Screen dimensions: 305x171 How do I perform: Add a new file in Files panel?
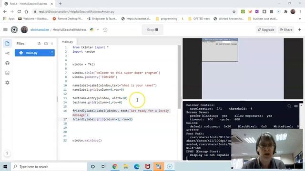[39, 43]
